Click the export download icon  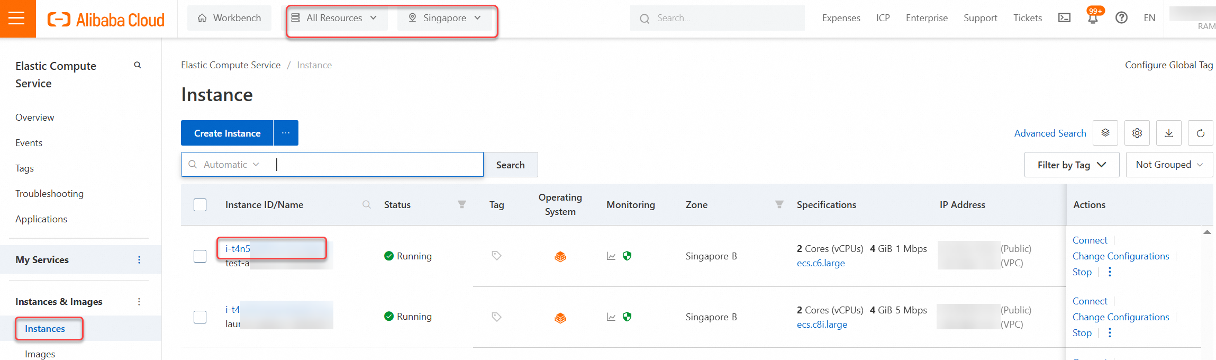(x=1169, y=133)
